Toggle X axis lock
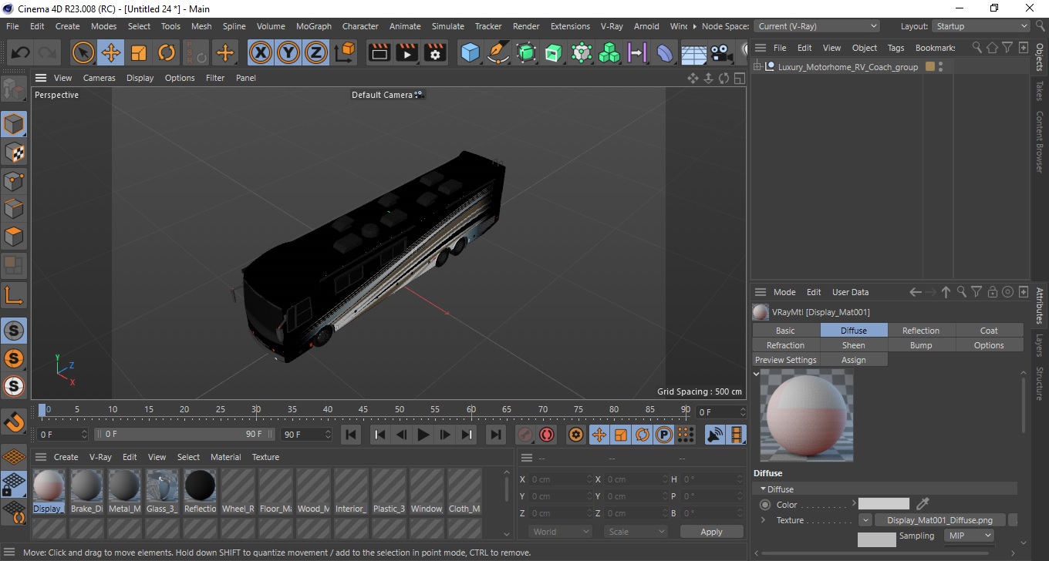This screenshot has width=1049, height=561. (x=261, y=53)
